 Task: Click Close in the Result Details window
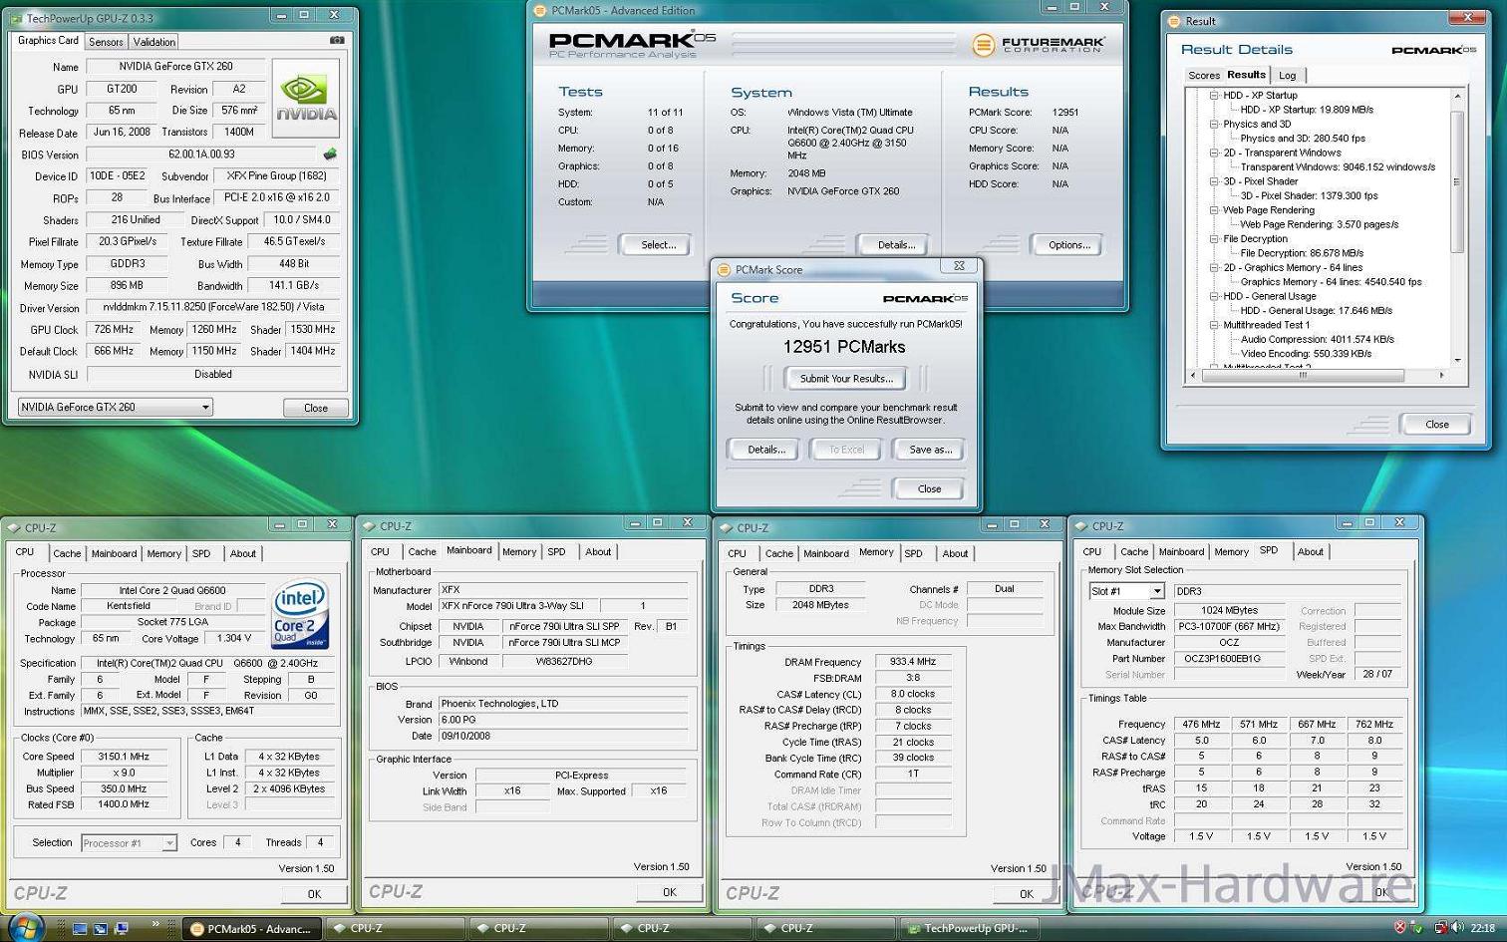pos(1436,425)
